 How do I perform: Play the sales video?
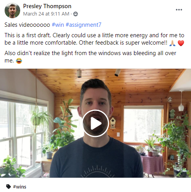coord(96,123)
